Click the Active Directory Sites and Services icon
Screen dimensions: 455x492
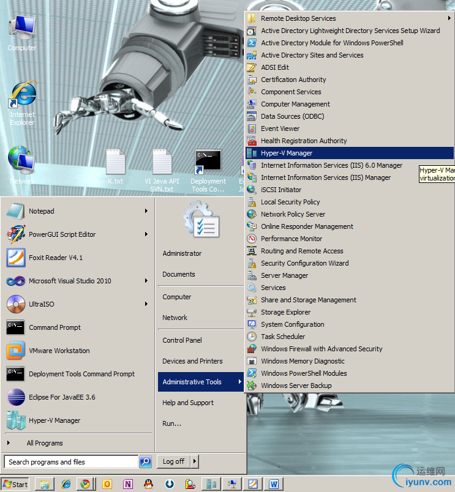coord(252,55)
